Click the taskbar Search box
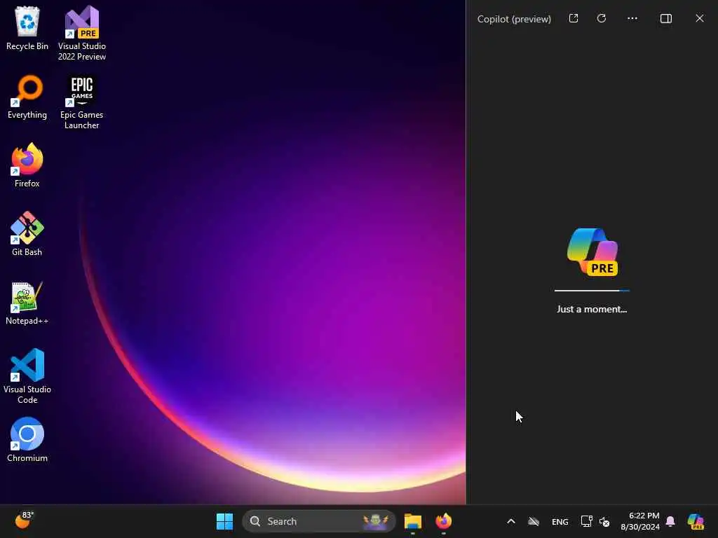 319,521
